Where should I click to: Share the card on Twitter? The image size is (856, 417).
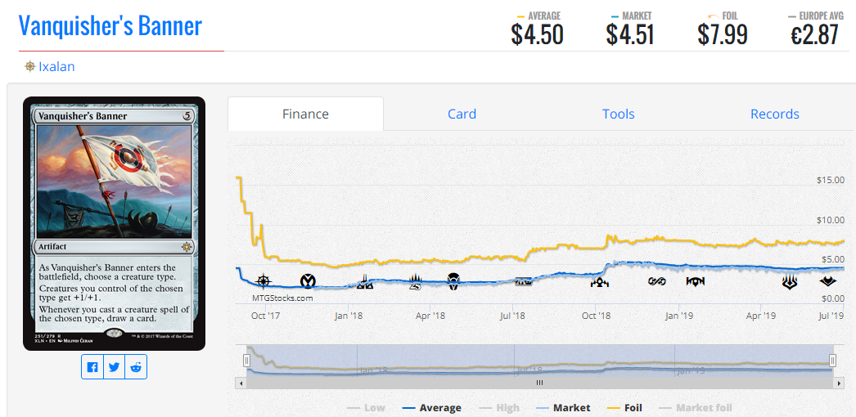click(114, 367)
